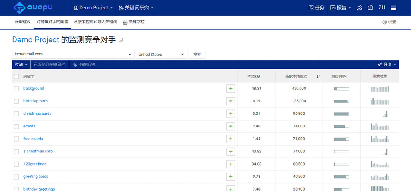This screenshot has height=191, width=411.
Task: Switch to the 获取建议 tab
Action: pyautogui.click(x=23, y=22)
